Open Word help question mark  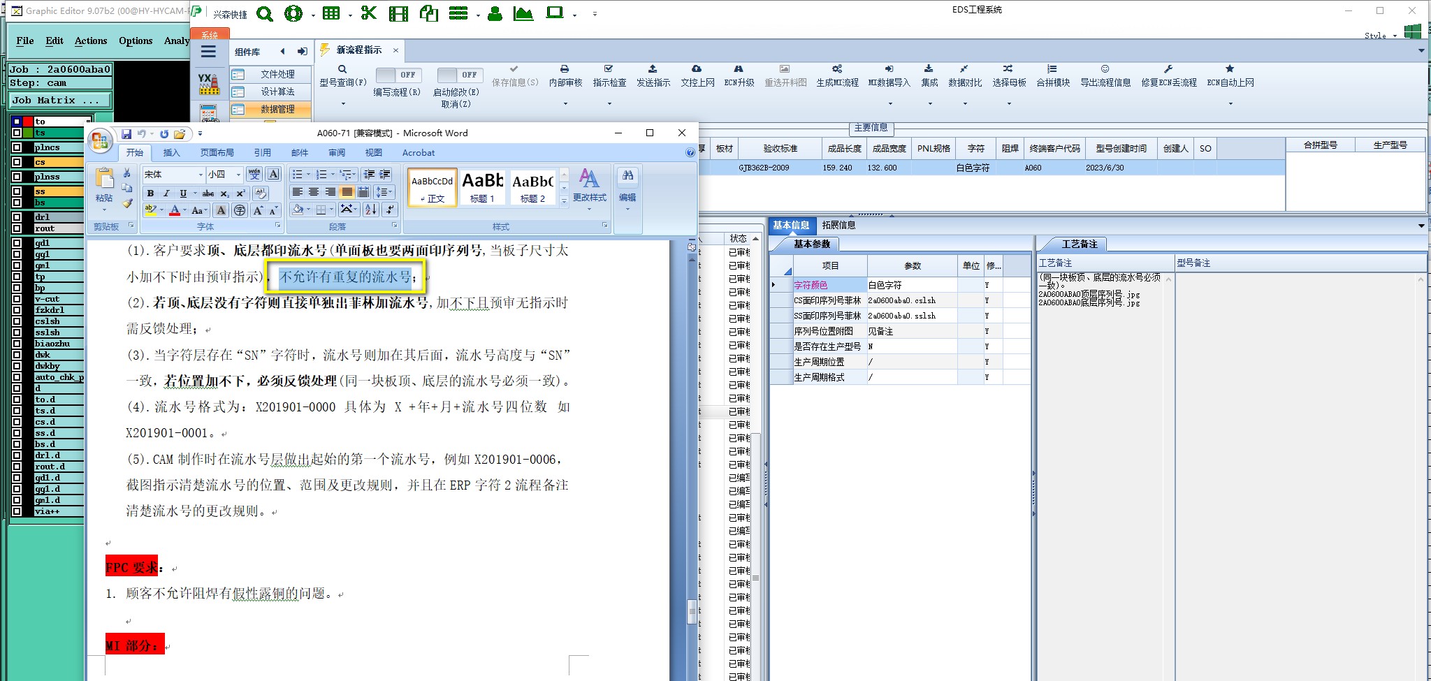point(690,152)
